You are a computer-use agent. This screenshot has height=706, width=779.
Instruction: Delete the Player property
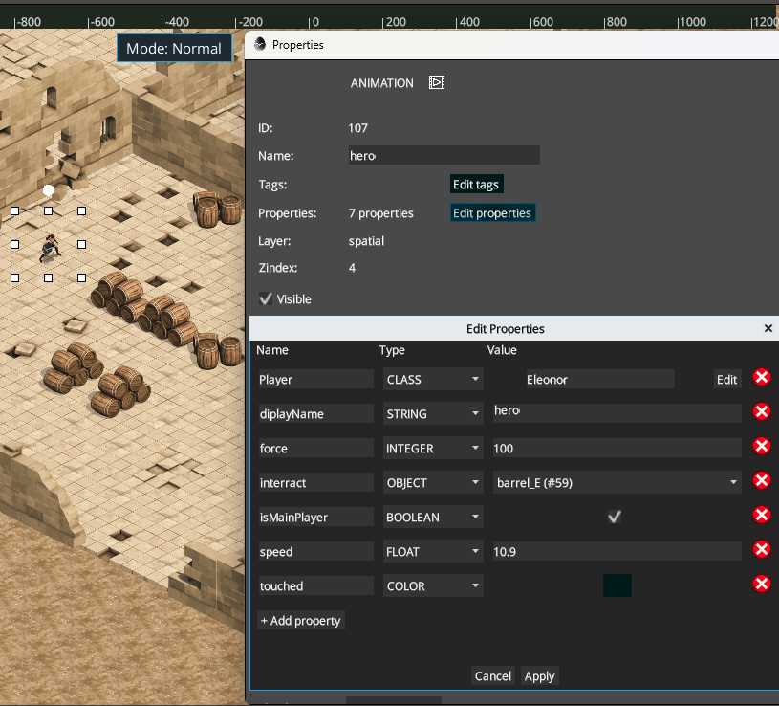(761, 378)
